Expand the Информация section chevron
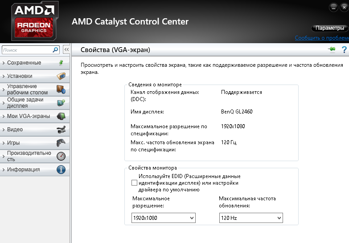Screen dimensions: 349x243 click(x=3, y=170)
